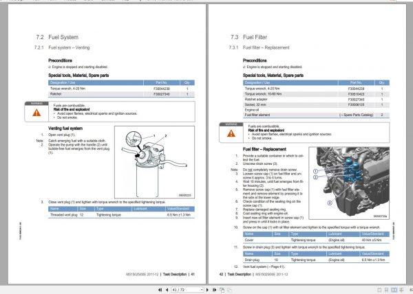Click the circled callout 3 on engine image
The image size is (413, 294).
pyautogui.click(x=330, y=203)
